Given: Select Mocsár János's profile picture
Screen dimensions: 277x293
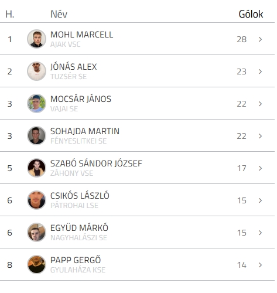Looking at the screenshot, I should [36, 103].
